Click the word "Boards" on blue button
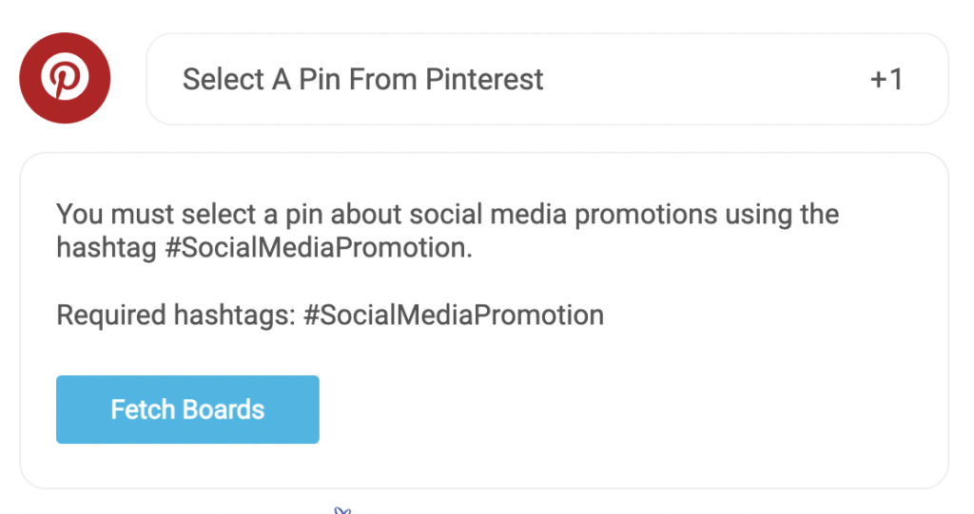Image resolution: width=974 pixels, height=514 pixels. coord(224,409)
